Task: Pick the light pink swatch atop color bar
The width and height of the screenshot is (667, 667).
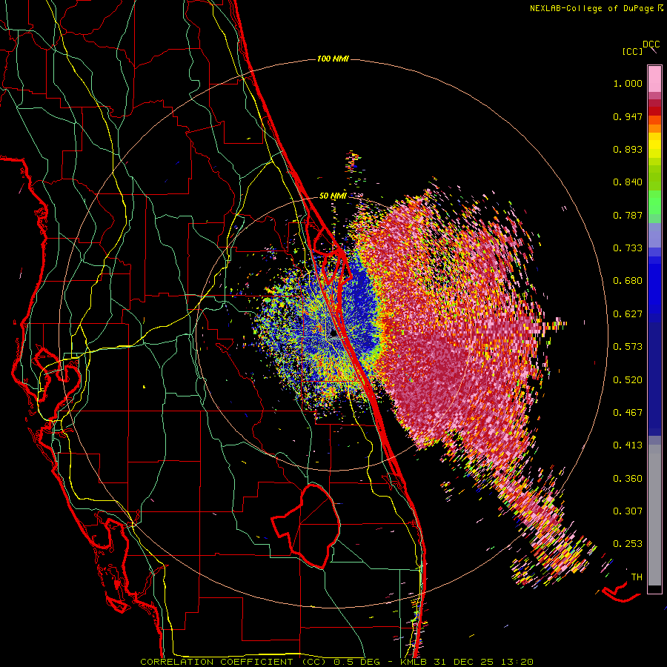Action: pos(654,79)
